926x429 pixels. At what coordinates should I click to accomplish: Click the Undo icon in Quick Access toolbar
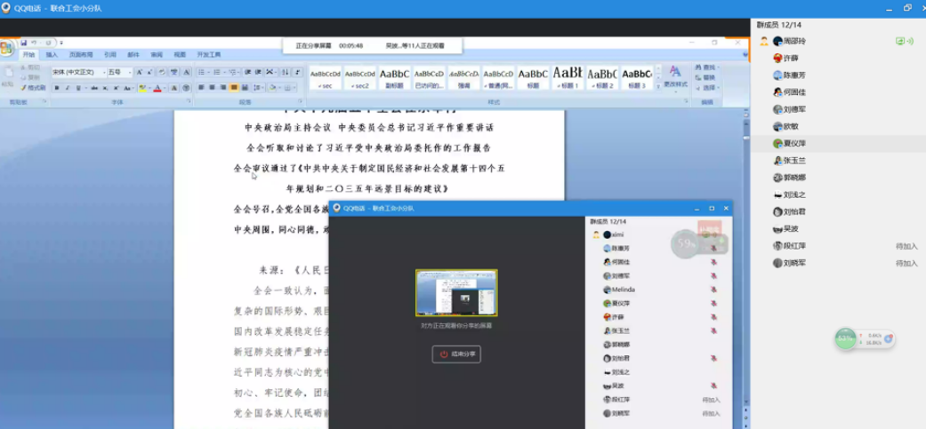34,43
